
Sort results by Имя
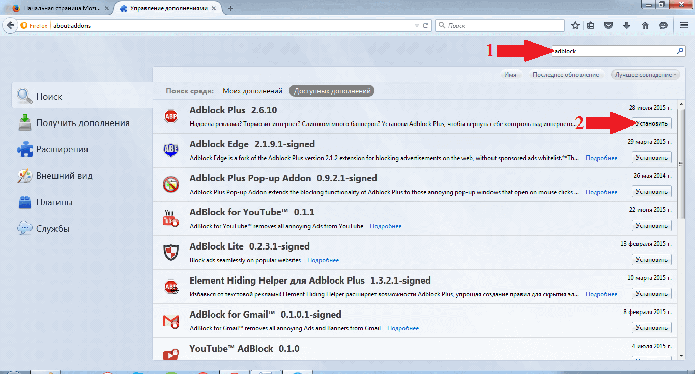pos(510,75)
